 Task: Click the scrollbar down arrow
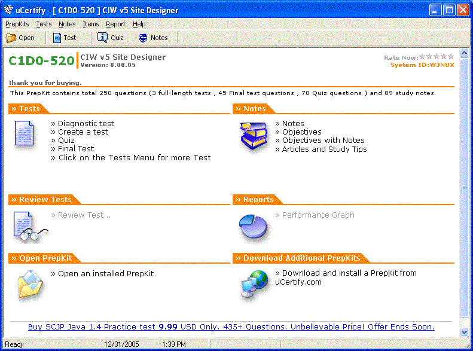click(x=464, y=332)
